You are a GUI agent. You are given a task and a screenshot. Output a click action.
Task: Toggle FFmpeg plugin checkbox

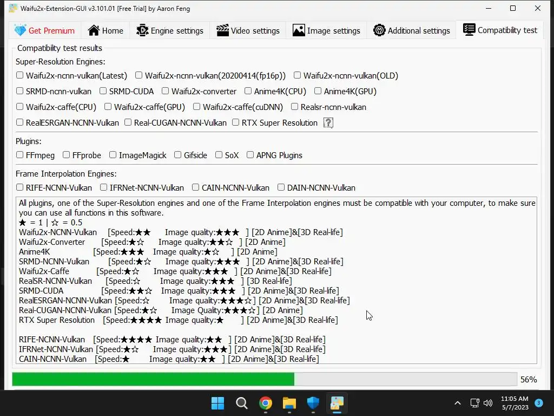(x=20, y=155)
